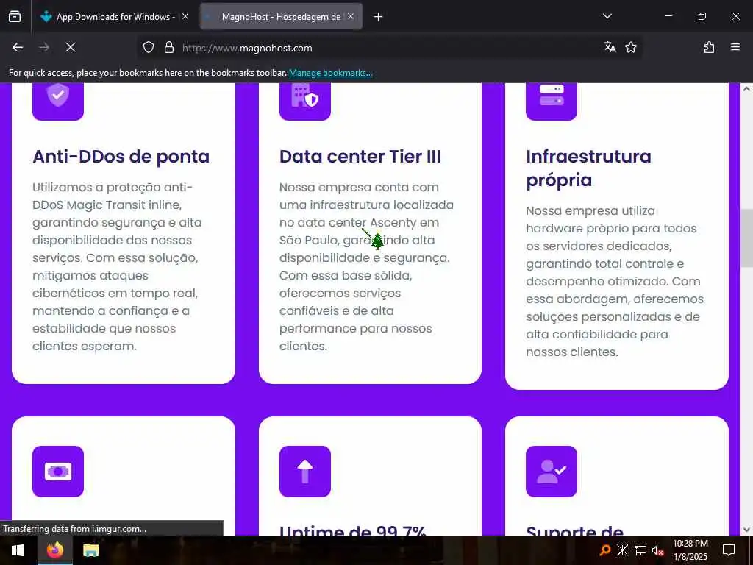Screen dimensions: 753x565
Task: Click the page scrollbar up arrow
Action: pyautogui.click(x=747, y=89)
